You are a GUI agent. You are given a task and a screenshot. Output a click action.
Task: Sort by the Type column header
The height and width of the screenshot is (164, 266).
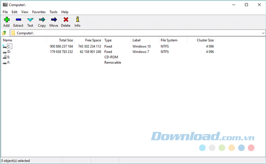pyautogui.click(x=117, y=40)
